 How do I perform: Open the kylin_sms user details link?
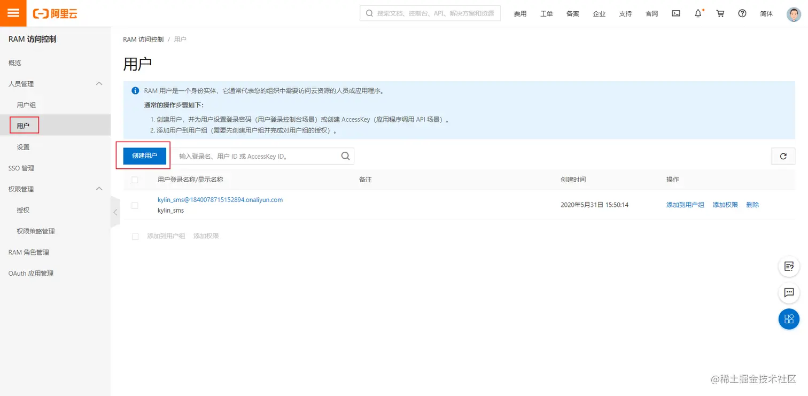pyautogui.click(x=220, y=199)
